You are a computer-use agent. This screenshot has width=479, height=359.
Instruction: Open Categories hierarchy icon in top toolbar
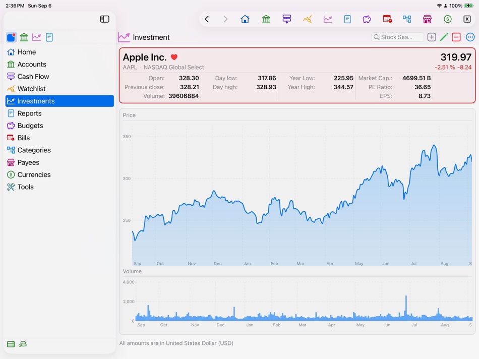pyautogui.click(x=407, y=19)
